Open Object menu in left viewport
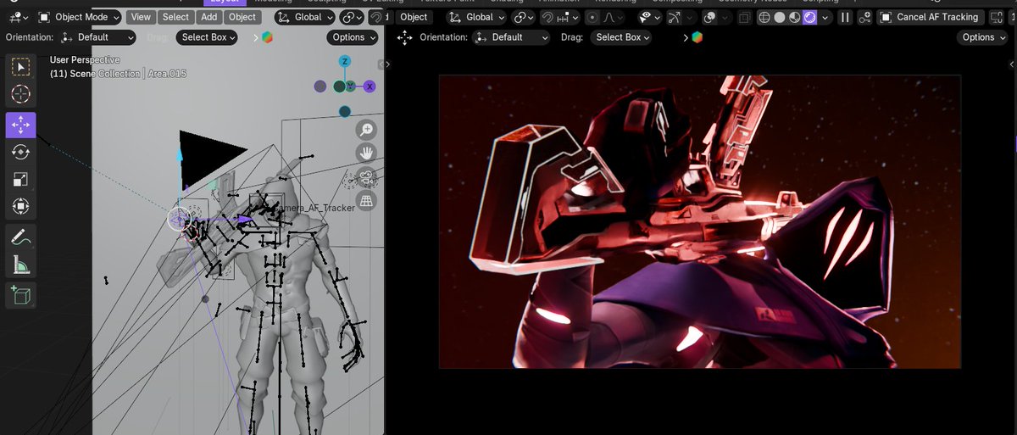1017x435 pixels. [242, 17]
